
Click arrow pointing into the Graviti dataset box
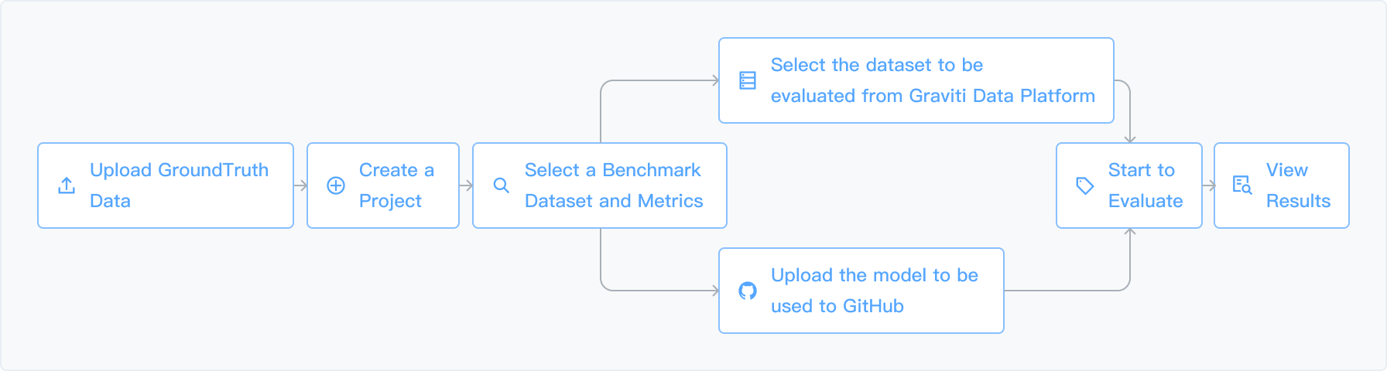[x=659, y=80]
